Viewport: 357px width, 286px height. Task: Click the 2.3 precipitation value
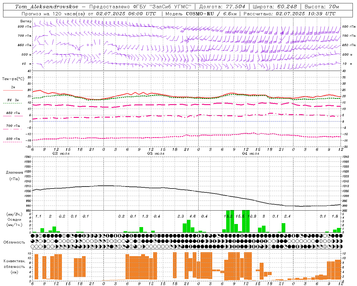(181, 216)
